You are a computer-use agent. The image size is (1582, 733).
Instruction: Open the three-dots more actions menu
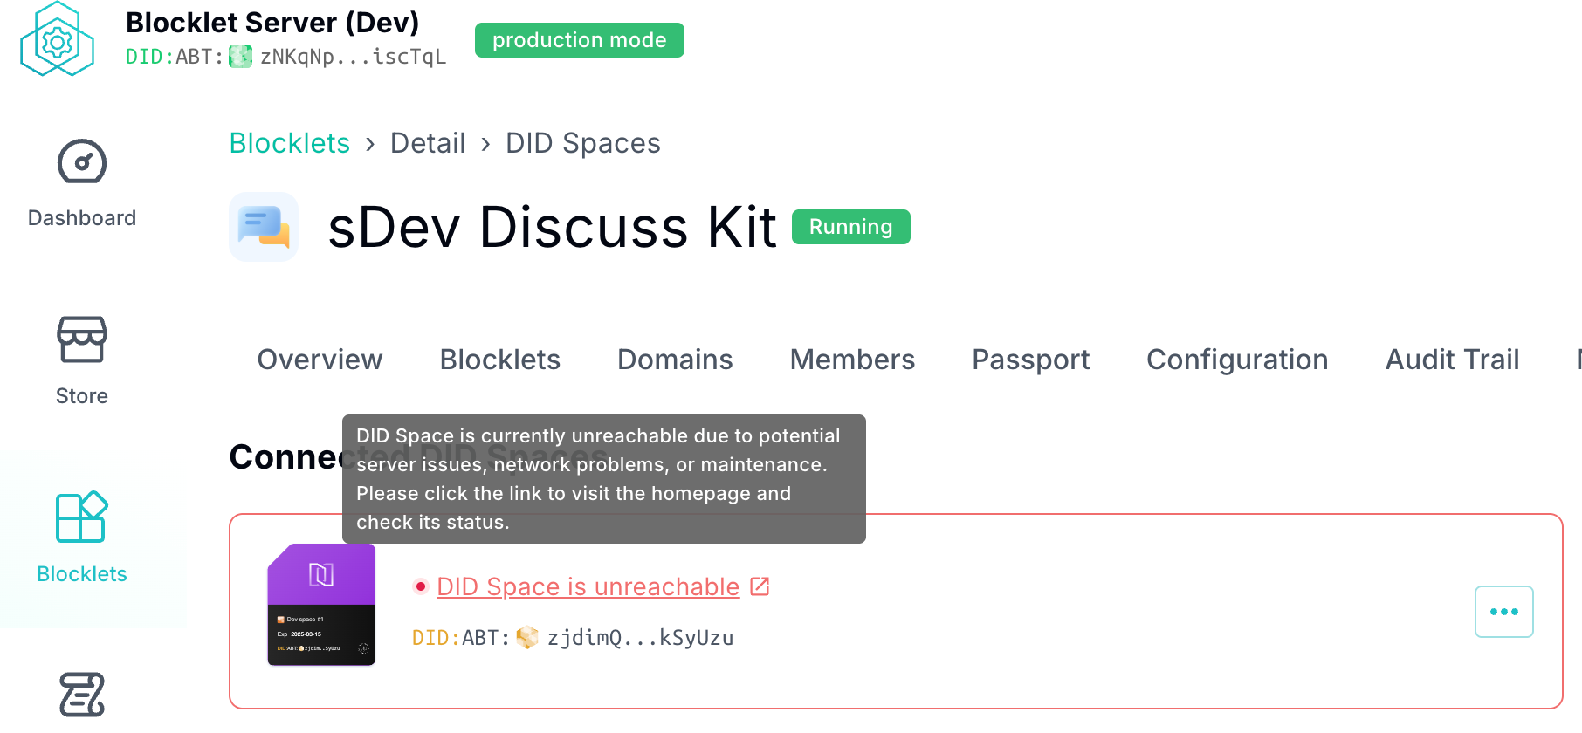coord(1503,612)
